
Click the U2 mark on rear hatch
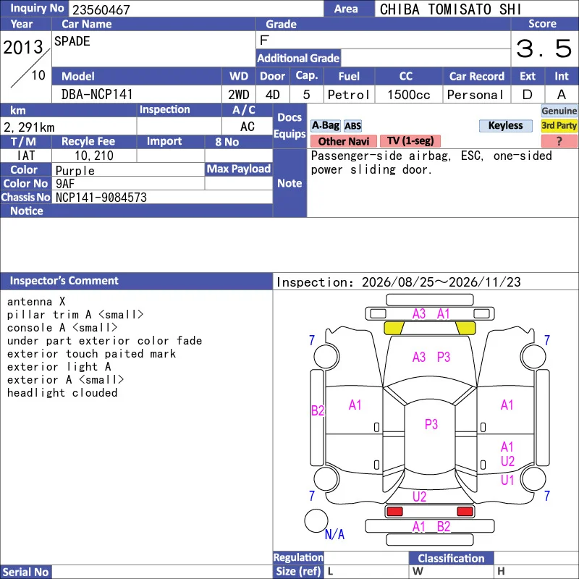pos(419,496)
